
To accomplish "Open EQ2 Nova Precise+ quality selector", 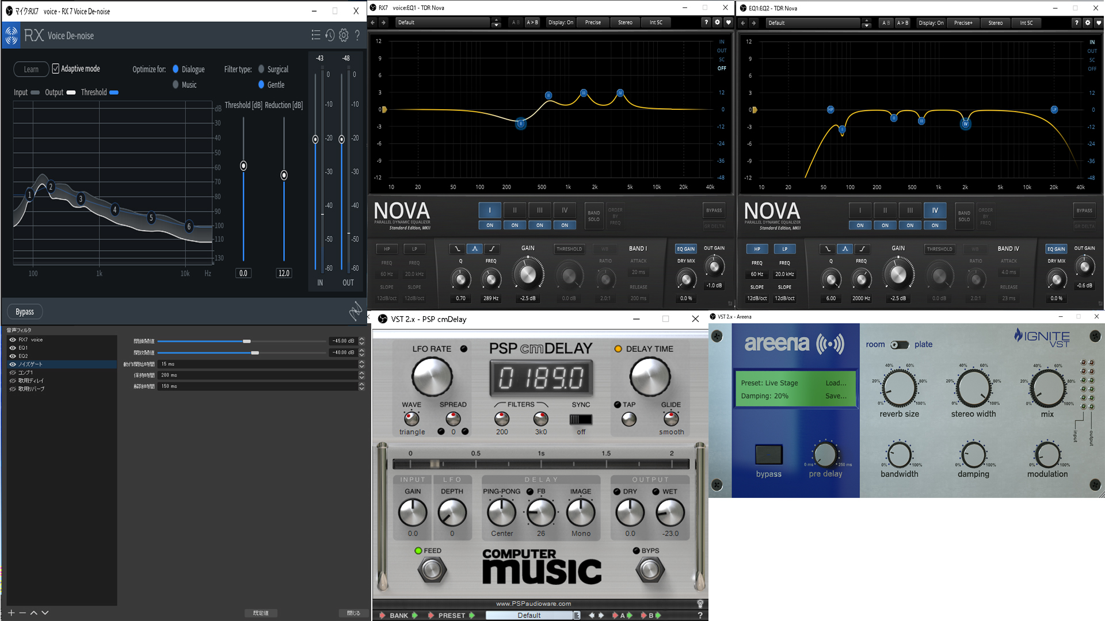I will coord(963,23).
